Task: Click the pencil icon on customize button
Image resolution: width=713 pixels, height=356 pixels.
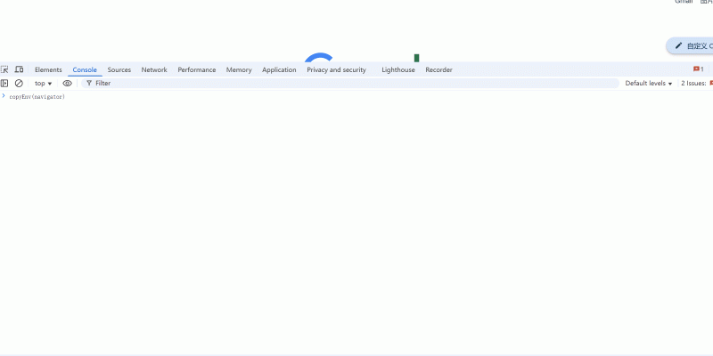Action: coord(679,45)
